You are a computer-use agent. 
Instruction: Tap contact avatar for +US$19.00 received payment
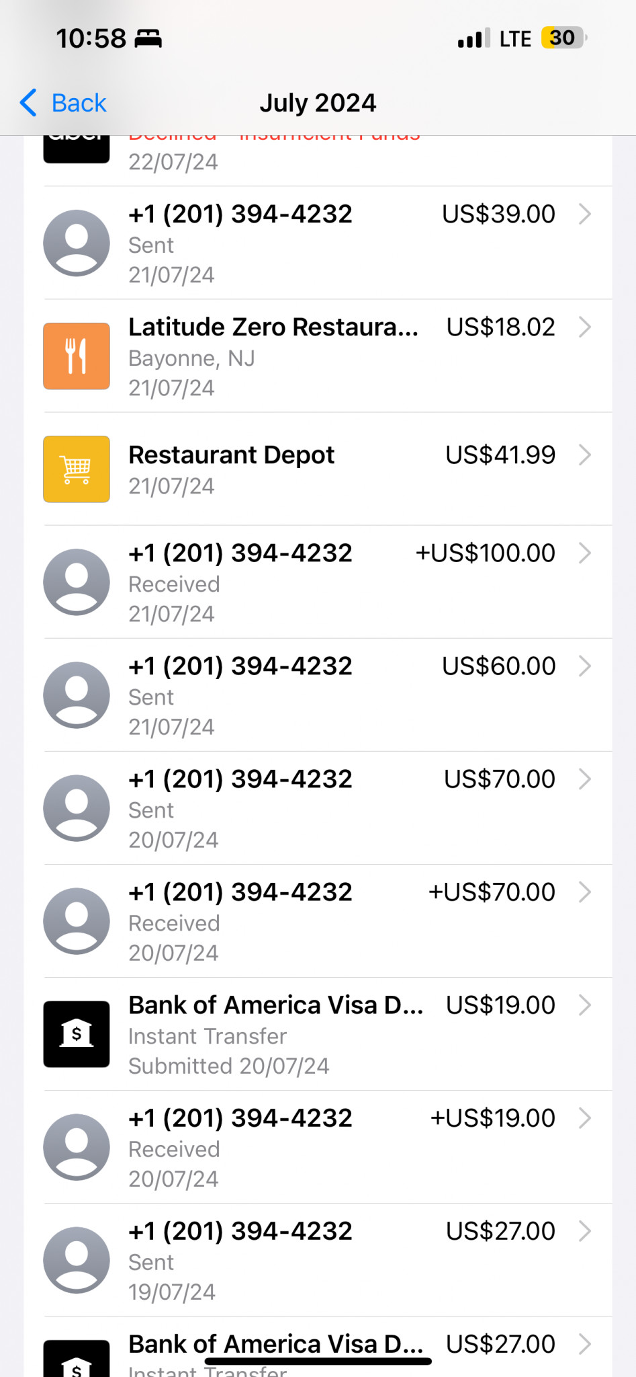pyautogui.click(x=77, y=1147)
